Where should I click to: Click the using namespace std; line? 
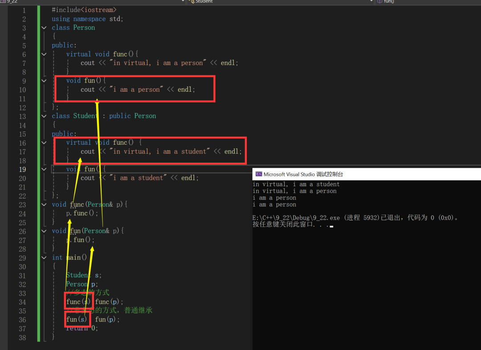(x=87, y=19)
